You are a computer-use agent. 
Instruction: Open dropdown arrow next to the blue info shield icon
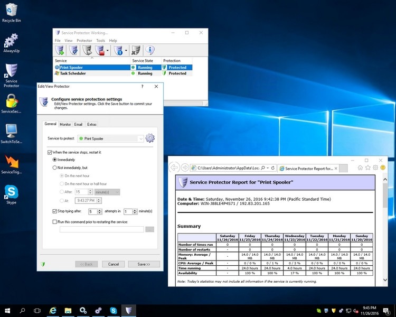coord(126,51)
